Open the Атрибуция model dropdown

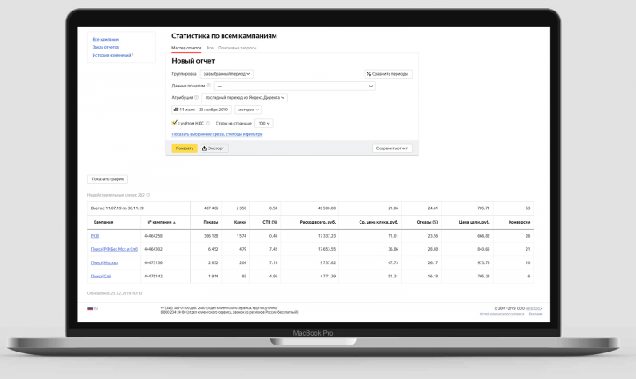[245, 98]
